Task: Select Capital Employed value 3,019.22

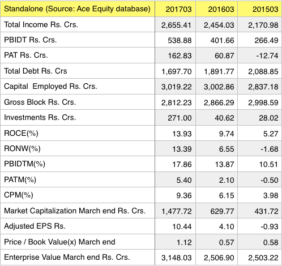Action: click(x=177, y=87)
